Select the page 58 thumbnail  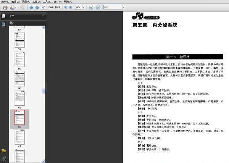pos(20,40)
